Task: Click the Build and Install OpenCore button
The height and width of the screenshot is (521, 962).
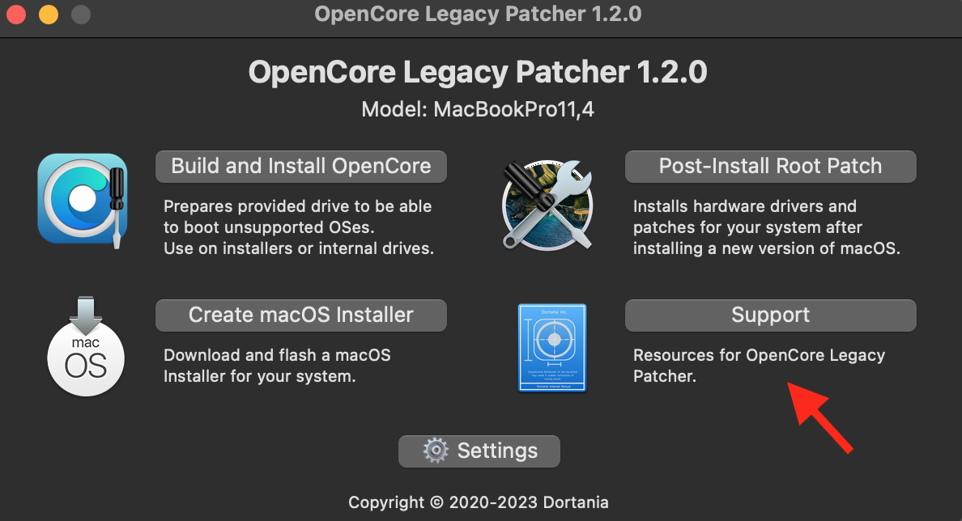Action: (300, 167)
